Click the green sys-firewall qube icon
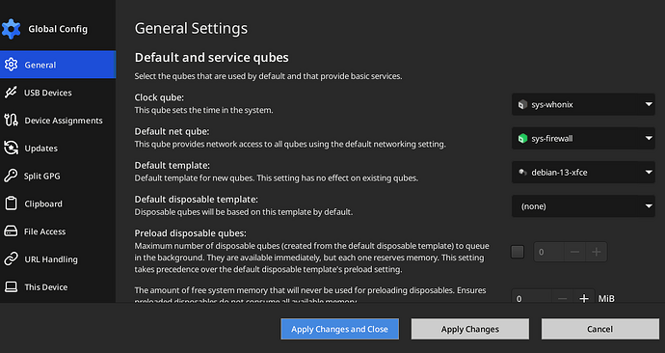Screen dimensions: 665x353 click(x=522, y=138)
